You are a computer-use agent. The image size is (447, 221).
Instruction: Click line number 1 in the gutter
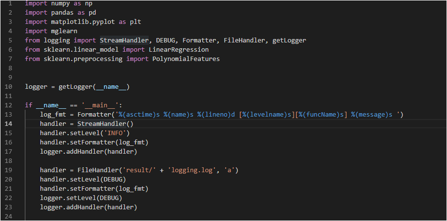[x=10, y=3]
